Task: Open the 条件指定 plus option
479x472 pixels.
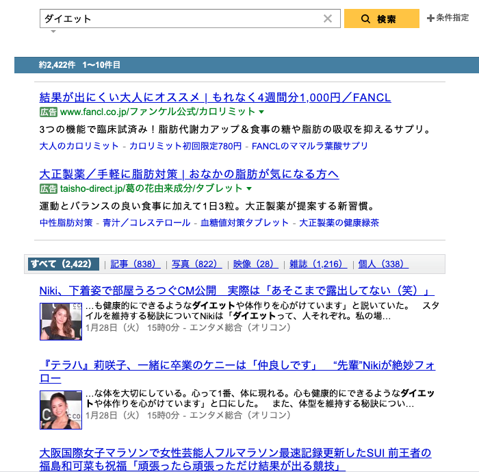Action: click(x=448, y=18)
